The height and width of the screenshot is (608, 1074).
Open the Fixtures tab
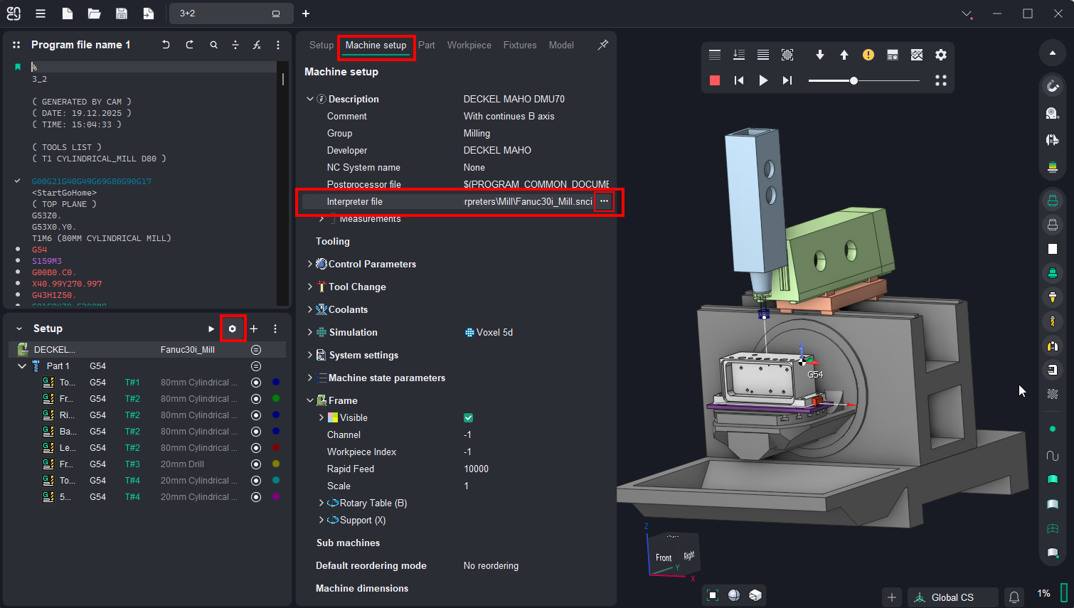(x=519, y=45)
